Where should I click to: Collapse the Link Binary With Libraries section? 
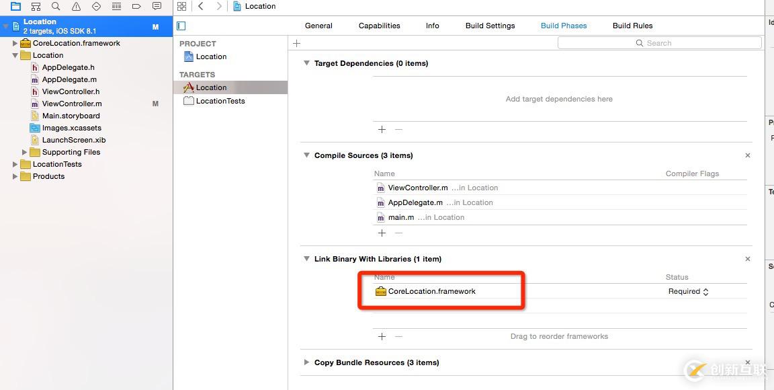click(x=307, y=259)
